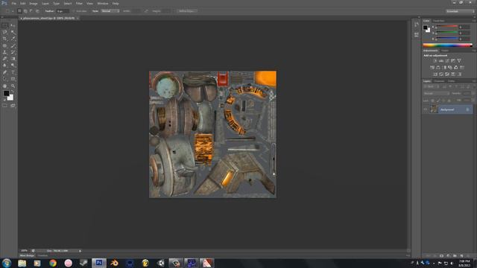Screen dimensions: 477x268
Task: Select the Move tool
Action: coord(13,25)
